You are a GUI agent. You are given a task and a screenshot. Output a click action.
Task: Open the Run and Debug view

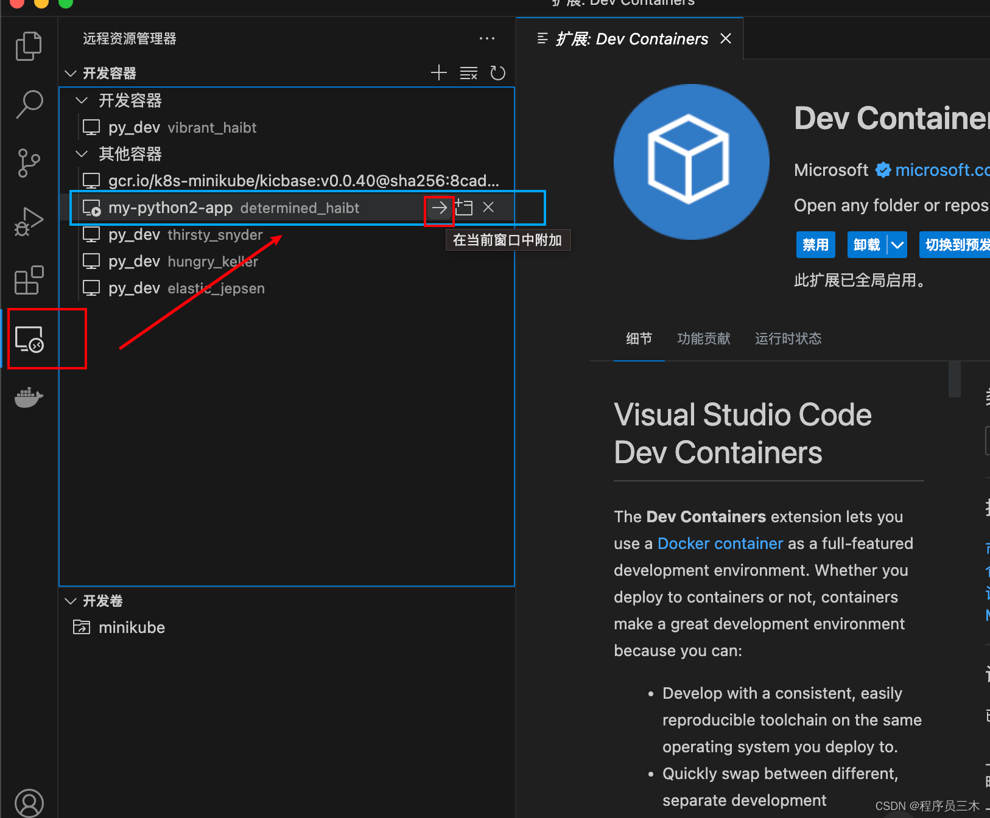click(x=29, y=222)
